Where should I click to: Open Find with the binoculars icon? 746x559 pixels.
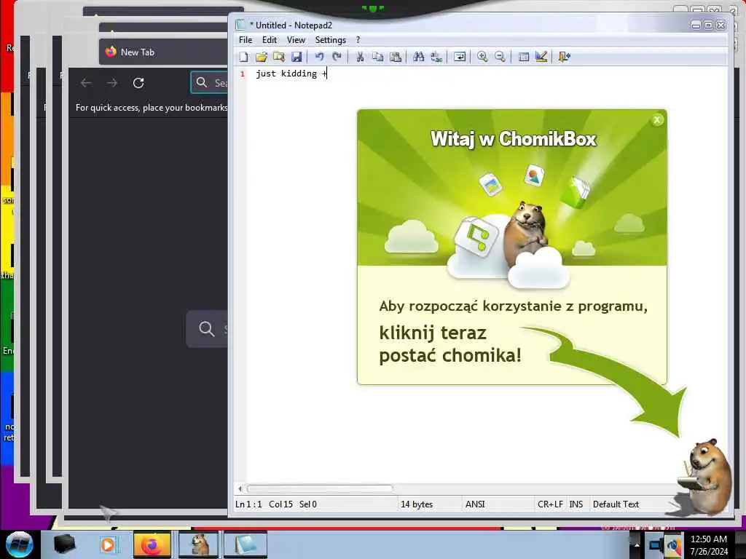[419, 57]
